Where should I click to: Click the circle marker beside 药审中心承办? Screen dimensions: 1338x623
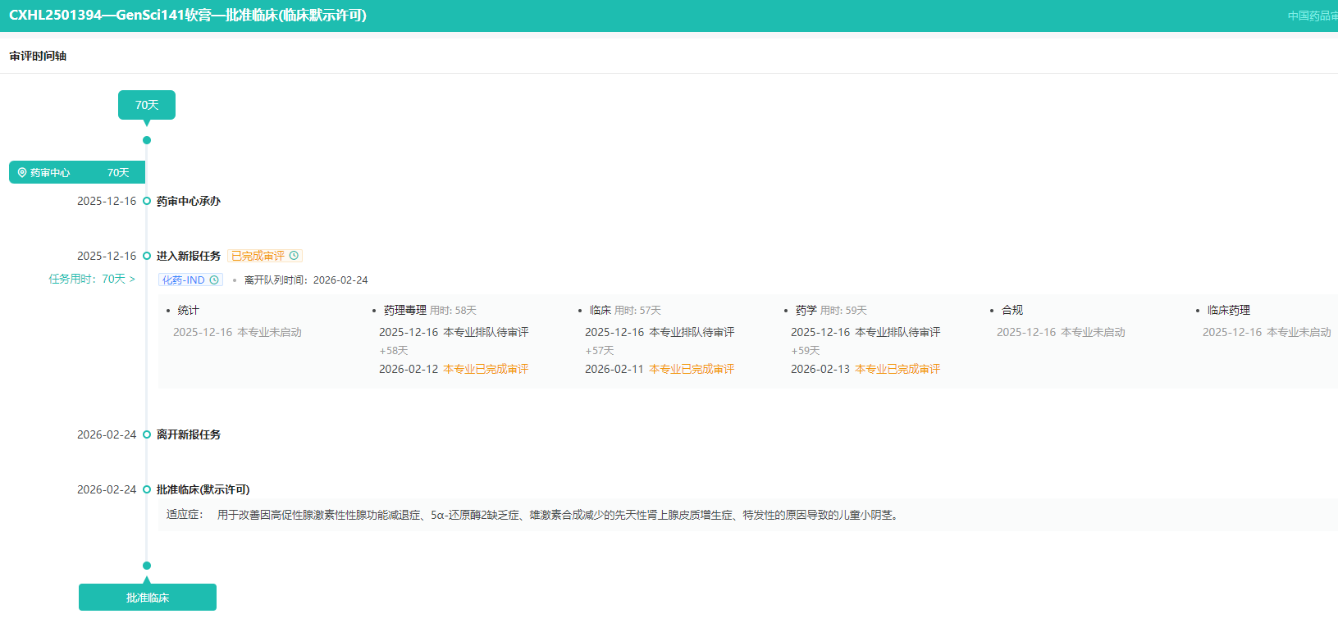coord(147,201)
